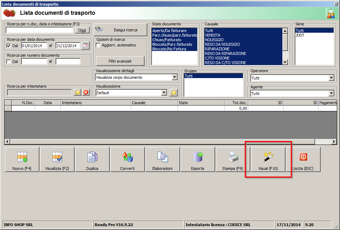Select Aperto/Da fatturare state
This screenshot has width=340, height=230.
(174, 31)
